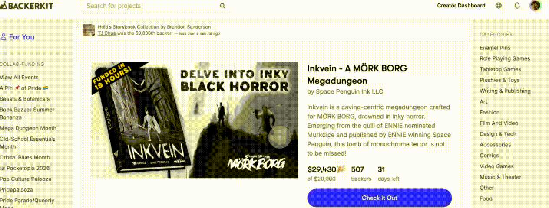This screenshot has width=549, height=208.
Task: Select the For You tab
Action: pyautogui.click(x=17, y=37)
